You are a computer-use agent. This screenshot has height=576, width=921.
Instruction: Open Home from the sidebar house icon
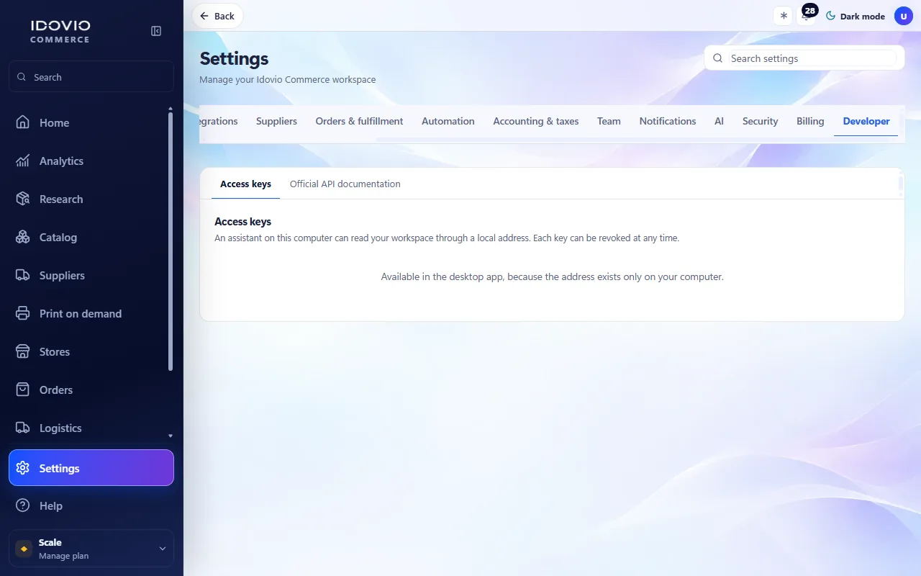(x=23, y=122)
